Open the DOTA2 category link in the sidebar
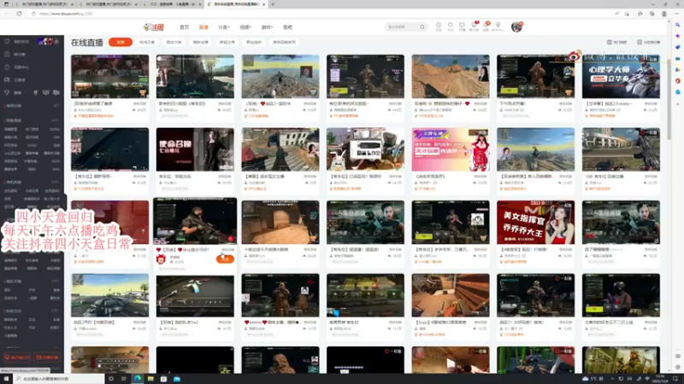This screenshot has height=384, width=684. click(x=55, y=130)
